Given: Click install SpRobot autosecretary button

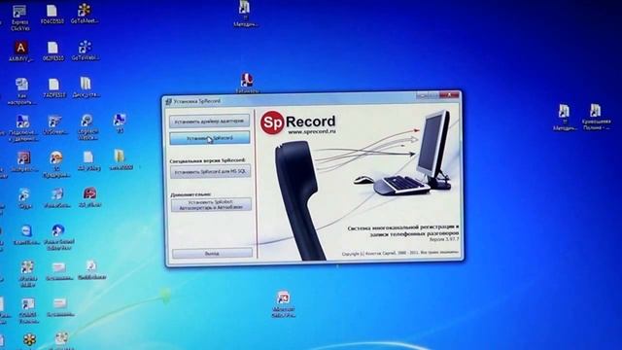Looking at the screenshot, I should (211, 205).
